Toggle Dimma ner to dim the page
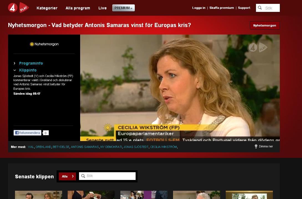 [x=265, y=147]
